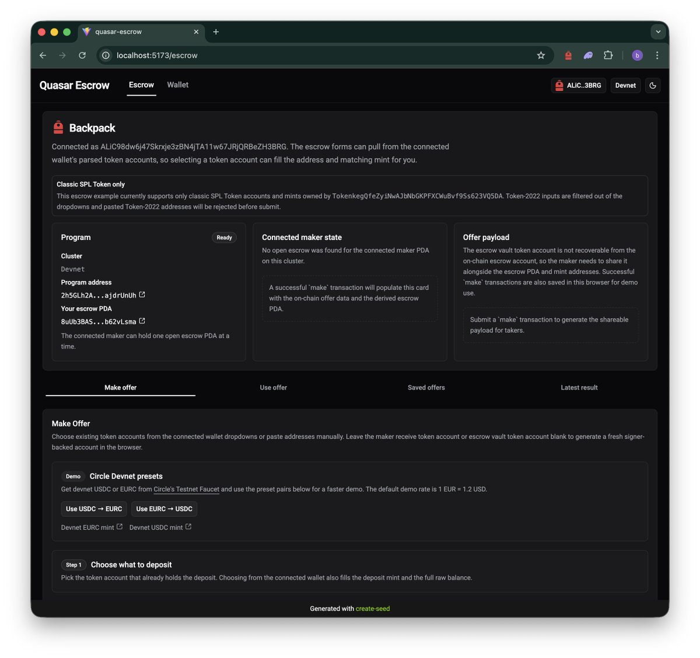Reload the localhost escrow page
The image size is (700, 658).
click(82, 55)
